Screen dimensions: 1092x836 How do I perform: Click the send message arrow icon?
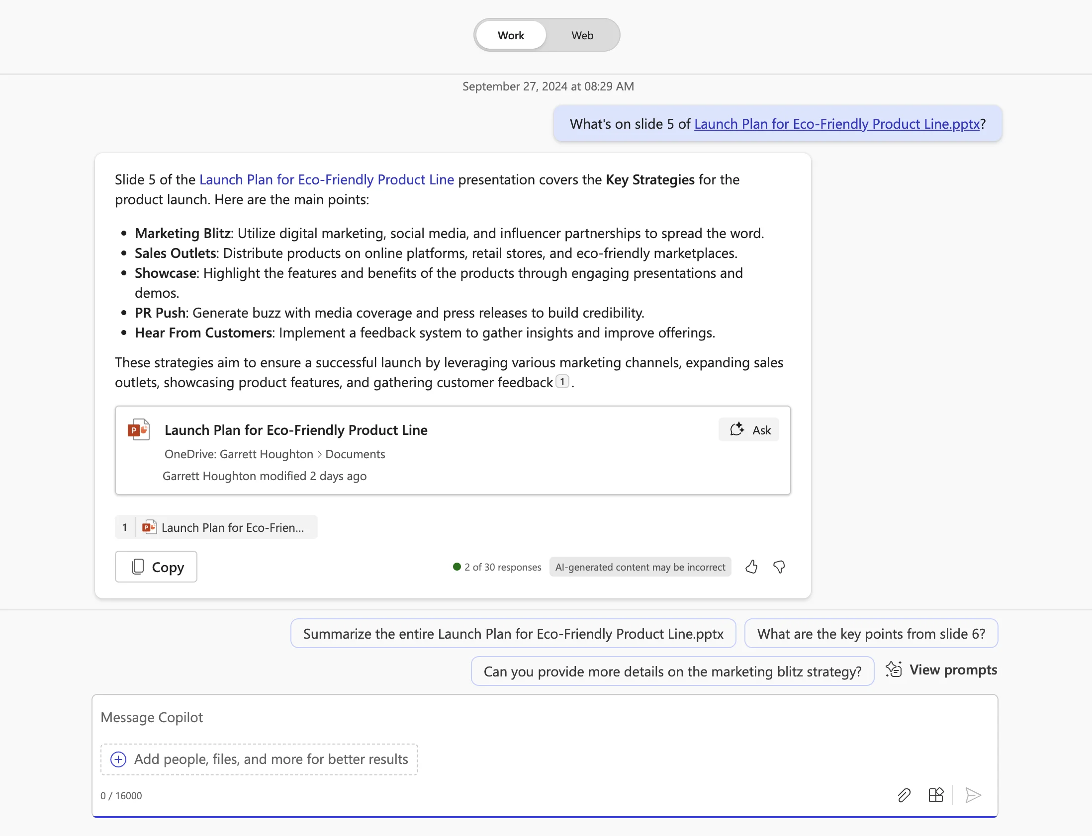click(973, 795)
